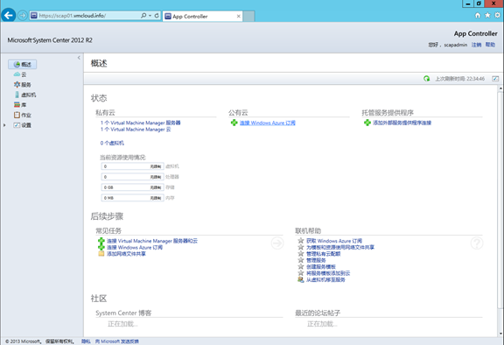Click 添加外部服务提供程序连接 link
This screenshot has width=504, height=345.
402,123
